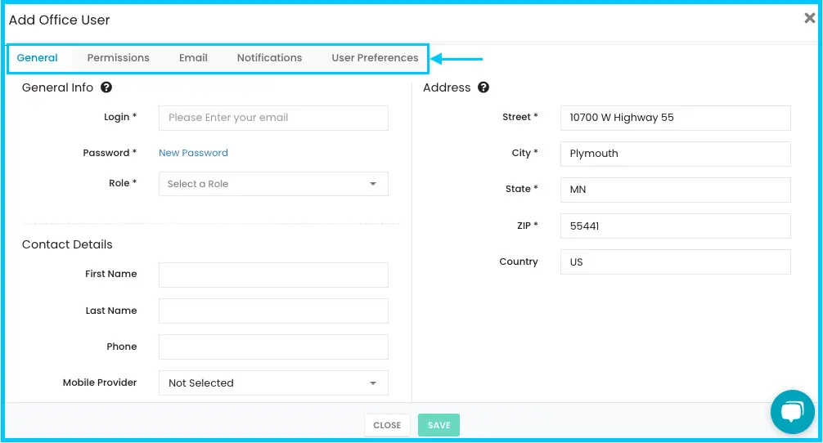Click the ZIP code field
823x443 pixels.
click(x=676, y=226)
